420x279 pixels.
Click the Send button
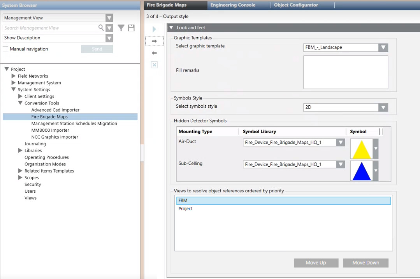(97, 49)
